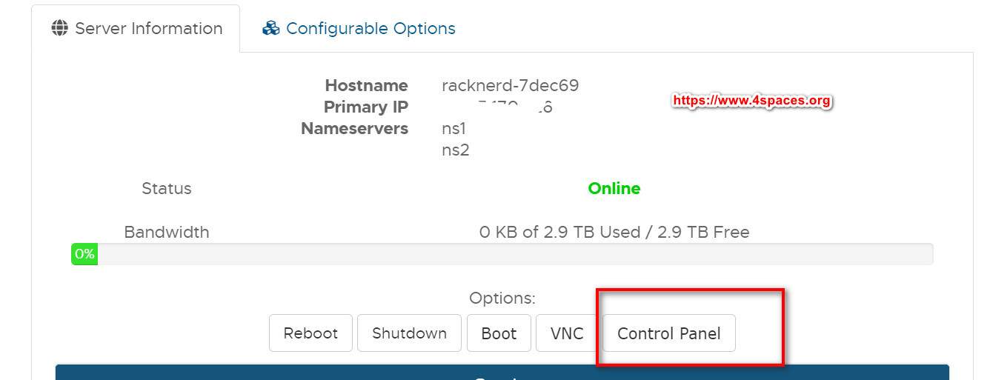
Task: Click the bandwidth used and free text
Action: (x=614, y=232)
